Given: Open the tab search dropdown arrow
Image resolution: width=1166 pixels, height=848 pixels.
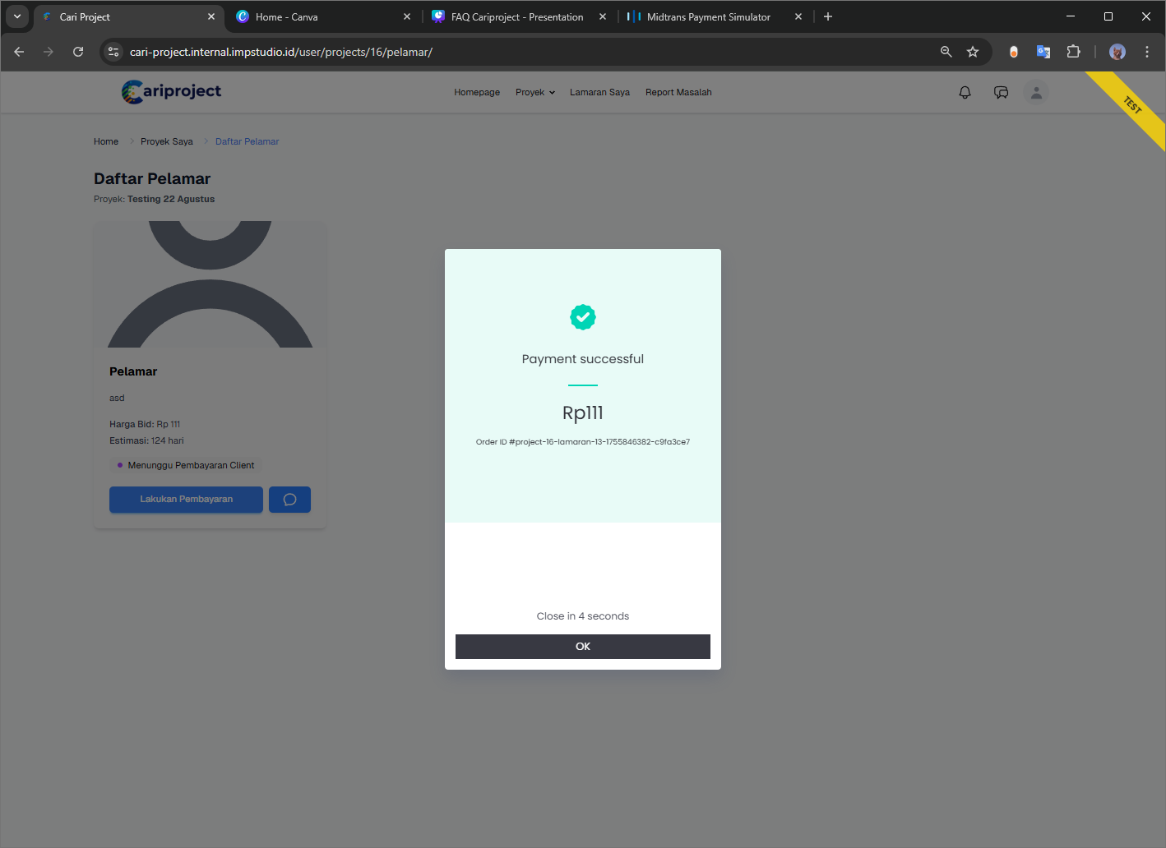Looking at the screenshot, I should click(17, 16).
